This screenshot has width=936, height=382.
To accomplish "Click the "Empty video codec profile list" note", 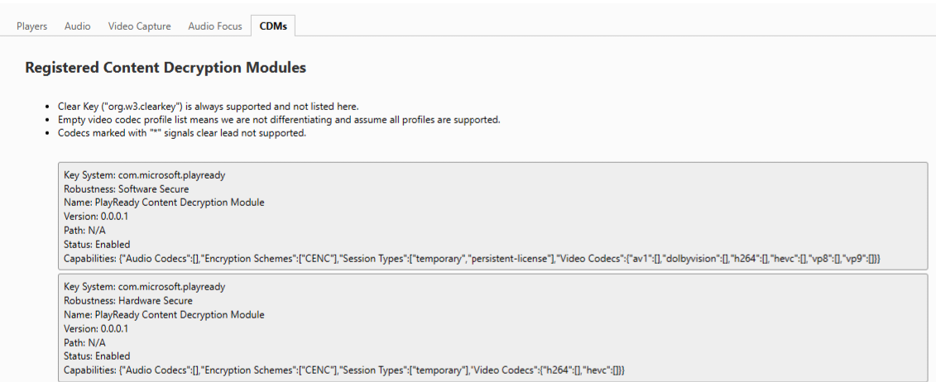I will [279, 120].
